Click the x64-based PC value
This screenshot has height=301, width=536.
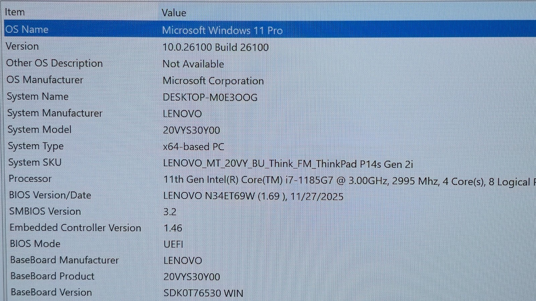(x=193, y=147)
